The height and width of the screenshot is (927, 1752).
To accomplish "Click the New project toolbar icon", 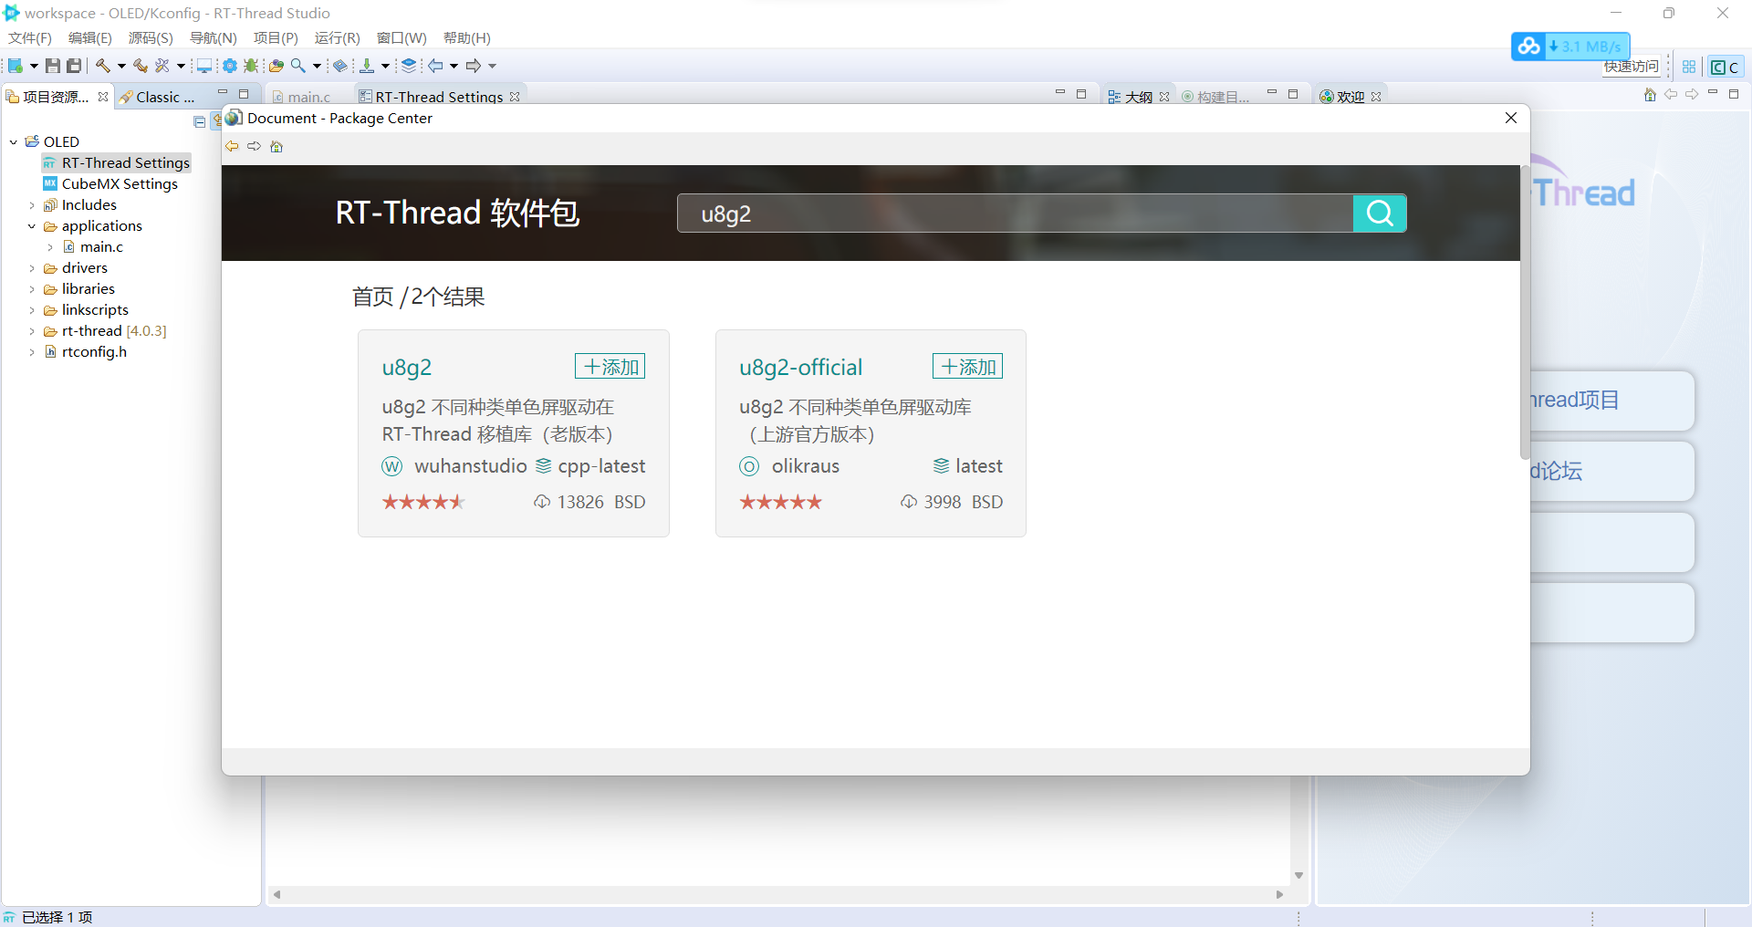I will [16, 66].
